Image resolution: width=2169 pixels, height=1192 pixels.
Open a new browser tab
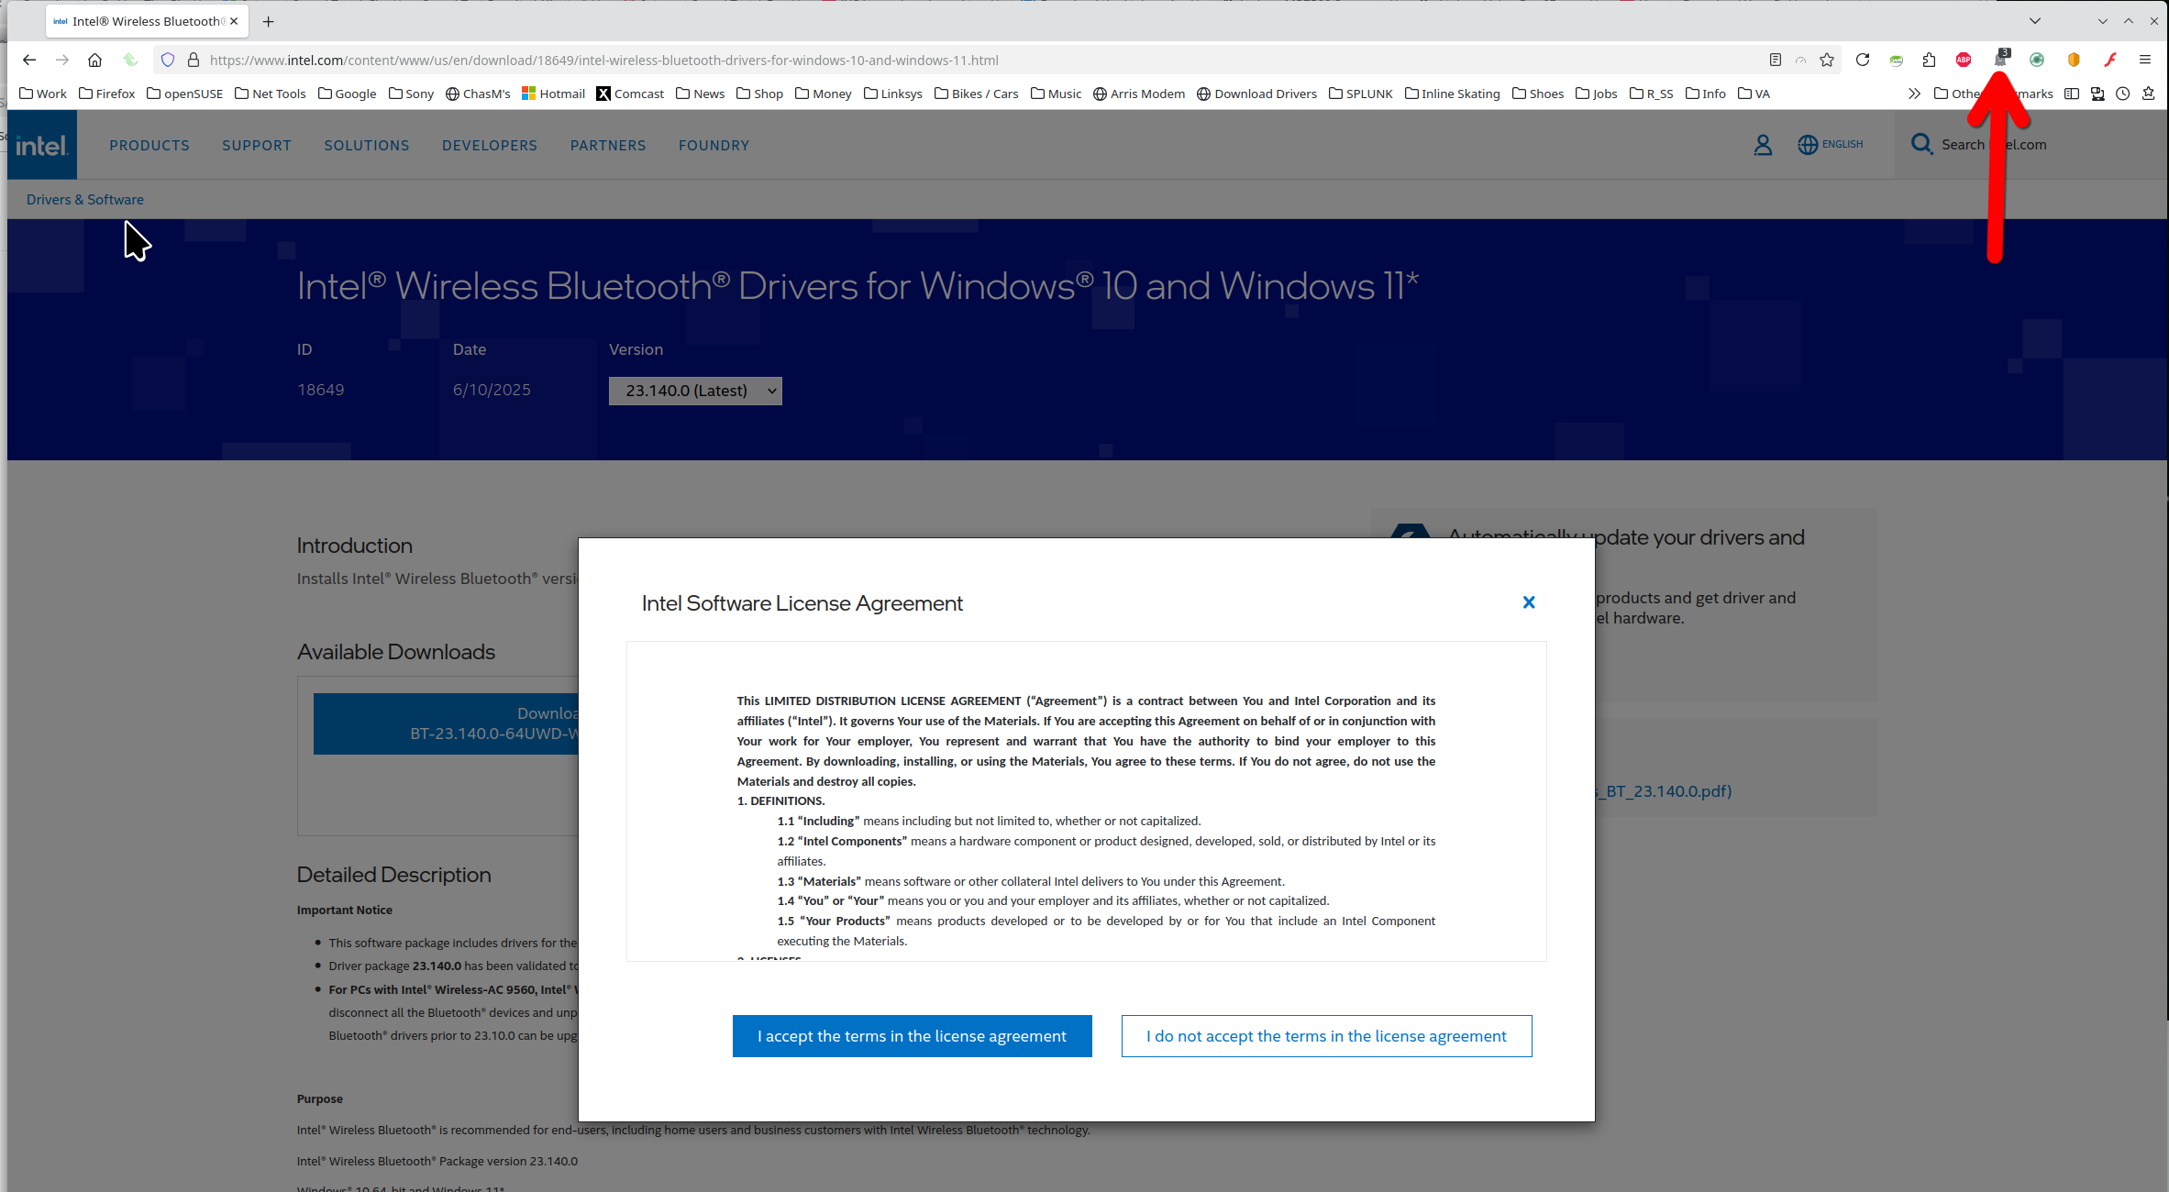click(x=268, y=21)
